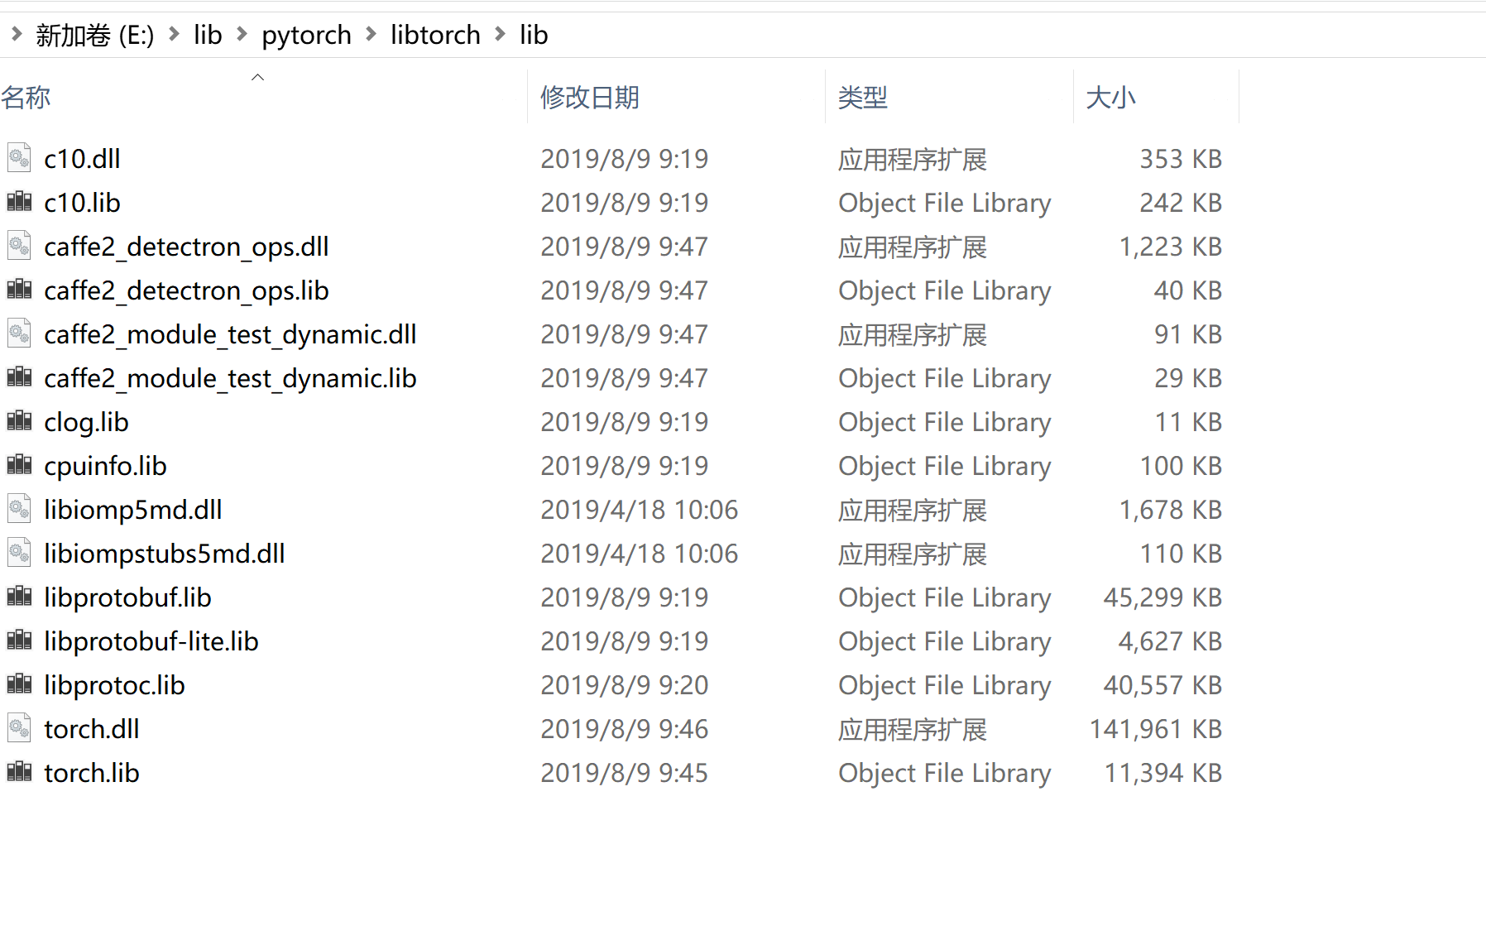Select file name caffe2_detectron_ops.dll

186,247
